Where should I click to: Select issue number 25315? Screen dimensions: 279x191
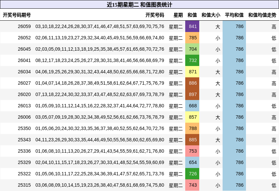[x=24, y=185]
